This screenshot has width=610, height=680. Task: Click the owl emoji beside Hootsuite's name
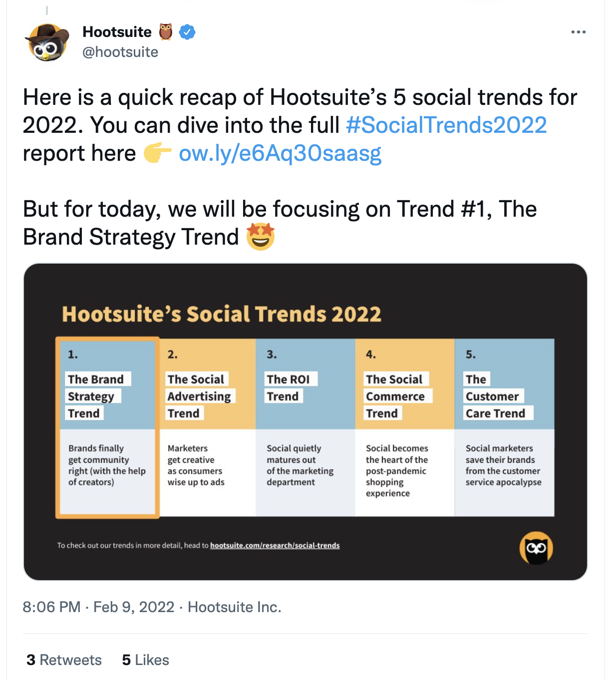click(166, 31)
